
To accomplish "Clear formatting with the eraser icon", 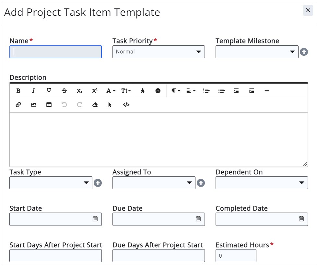I will coord(95,105).
